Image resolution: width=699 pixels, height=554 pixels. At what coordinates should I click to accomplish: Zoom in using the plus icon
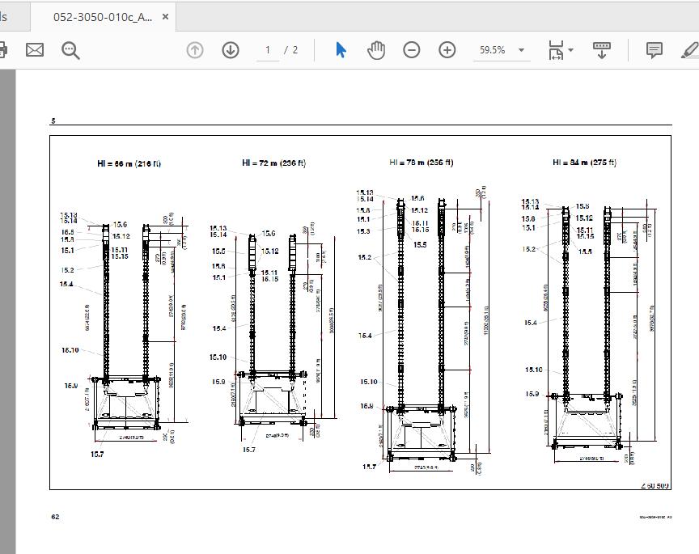click(x=446, y=49)
